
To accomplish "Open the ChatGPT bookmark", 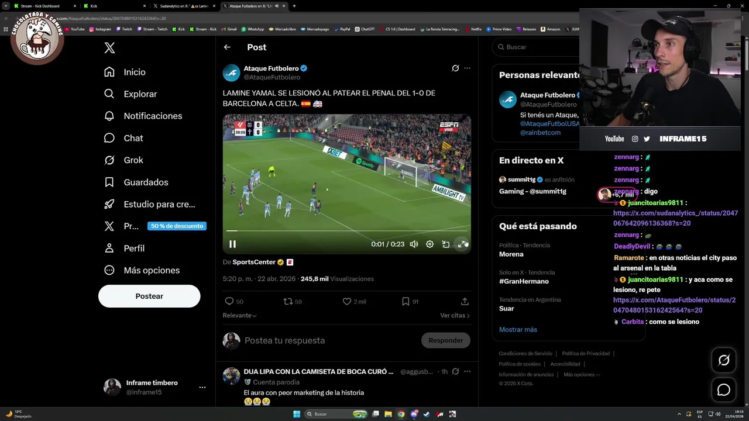I will pos(365,29).
